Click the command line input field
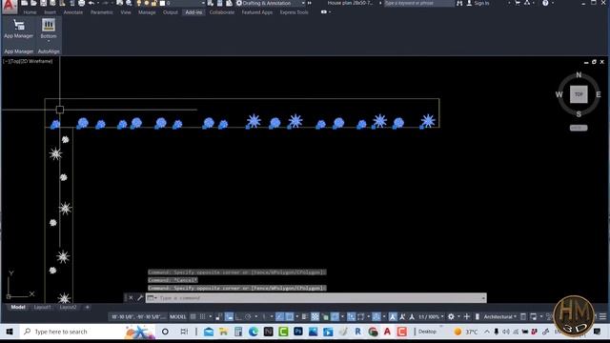 315,298
